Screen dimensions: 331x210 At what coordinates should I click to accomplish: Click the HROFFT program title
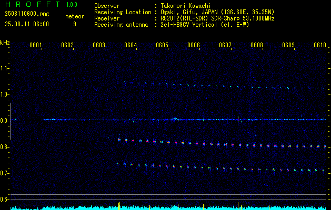coord(33,4)
